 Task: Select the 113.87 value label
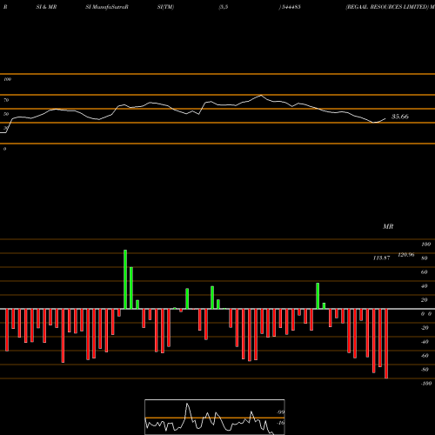pos(381,258)
